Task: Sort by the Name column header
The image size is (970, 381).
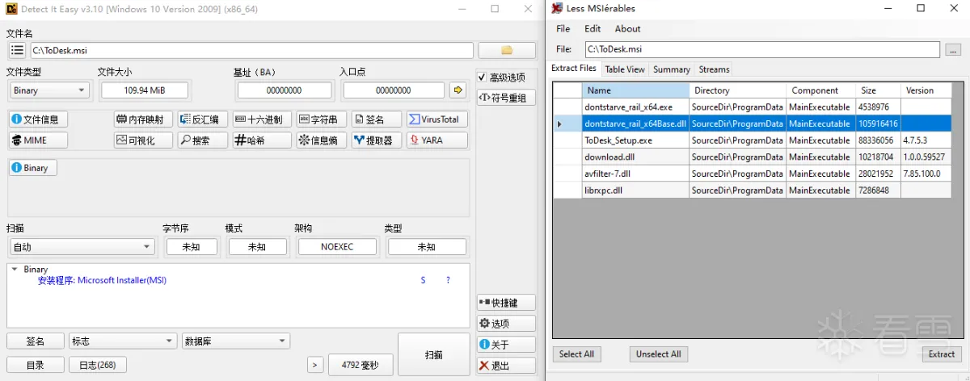Action: click(x=636, y=90)
